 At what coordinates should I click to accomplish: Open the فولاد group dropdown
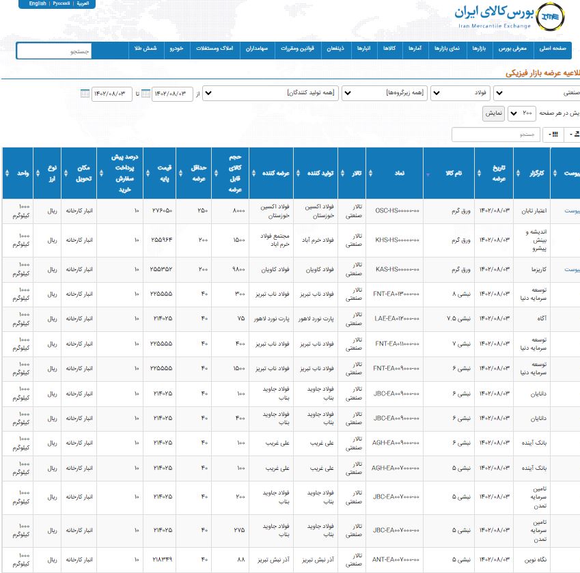(461, 93)
